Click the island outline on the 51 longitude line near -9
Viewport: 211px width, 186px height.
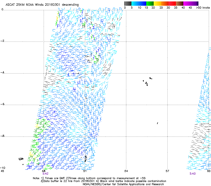[x=86, y=159]
